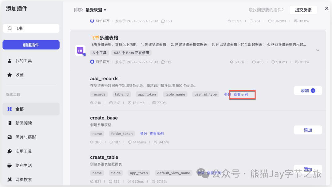This screenshot has height=187, width=332.
Task: Click the 630ms clock icon for create_table
Action: [x=129, y=181]
